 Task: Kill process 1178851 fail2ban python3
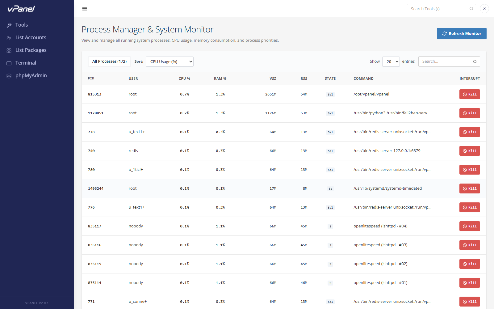click(470, 113)
